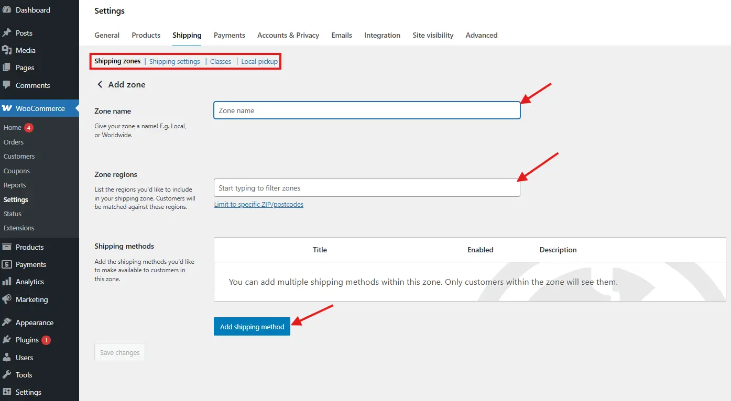Viewport: 731px width, 401px height.
Task: Go back using the Add zone chevron
Action: click(100, 84)
